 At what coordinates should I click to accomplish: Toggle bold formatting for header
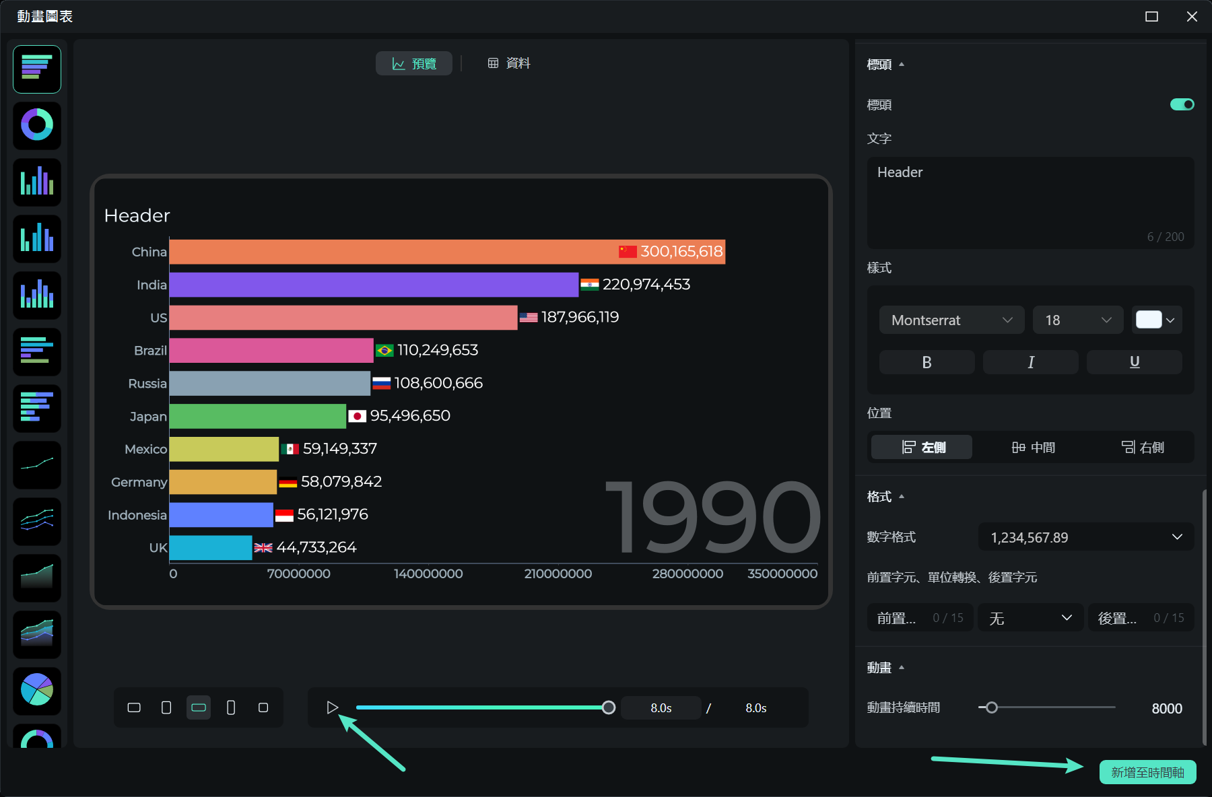click(x=927, y=362)
